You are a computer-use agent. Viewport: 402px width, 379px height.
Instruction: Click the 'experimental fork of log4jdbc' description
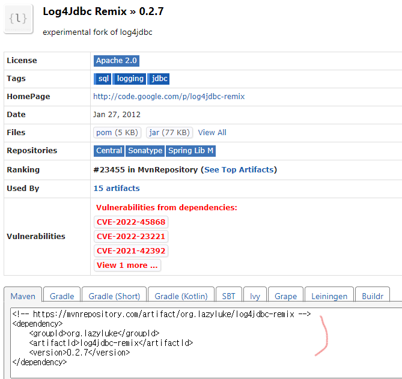(97, 32)
